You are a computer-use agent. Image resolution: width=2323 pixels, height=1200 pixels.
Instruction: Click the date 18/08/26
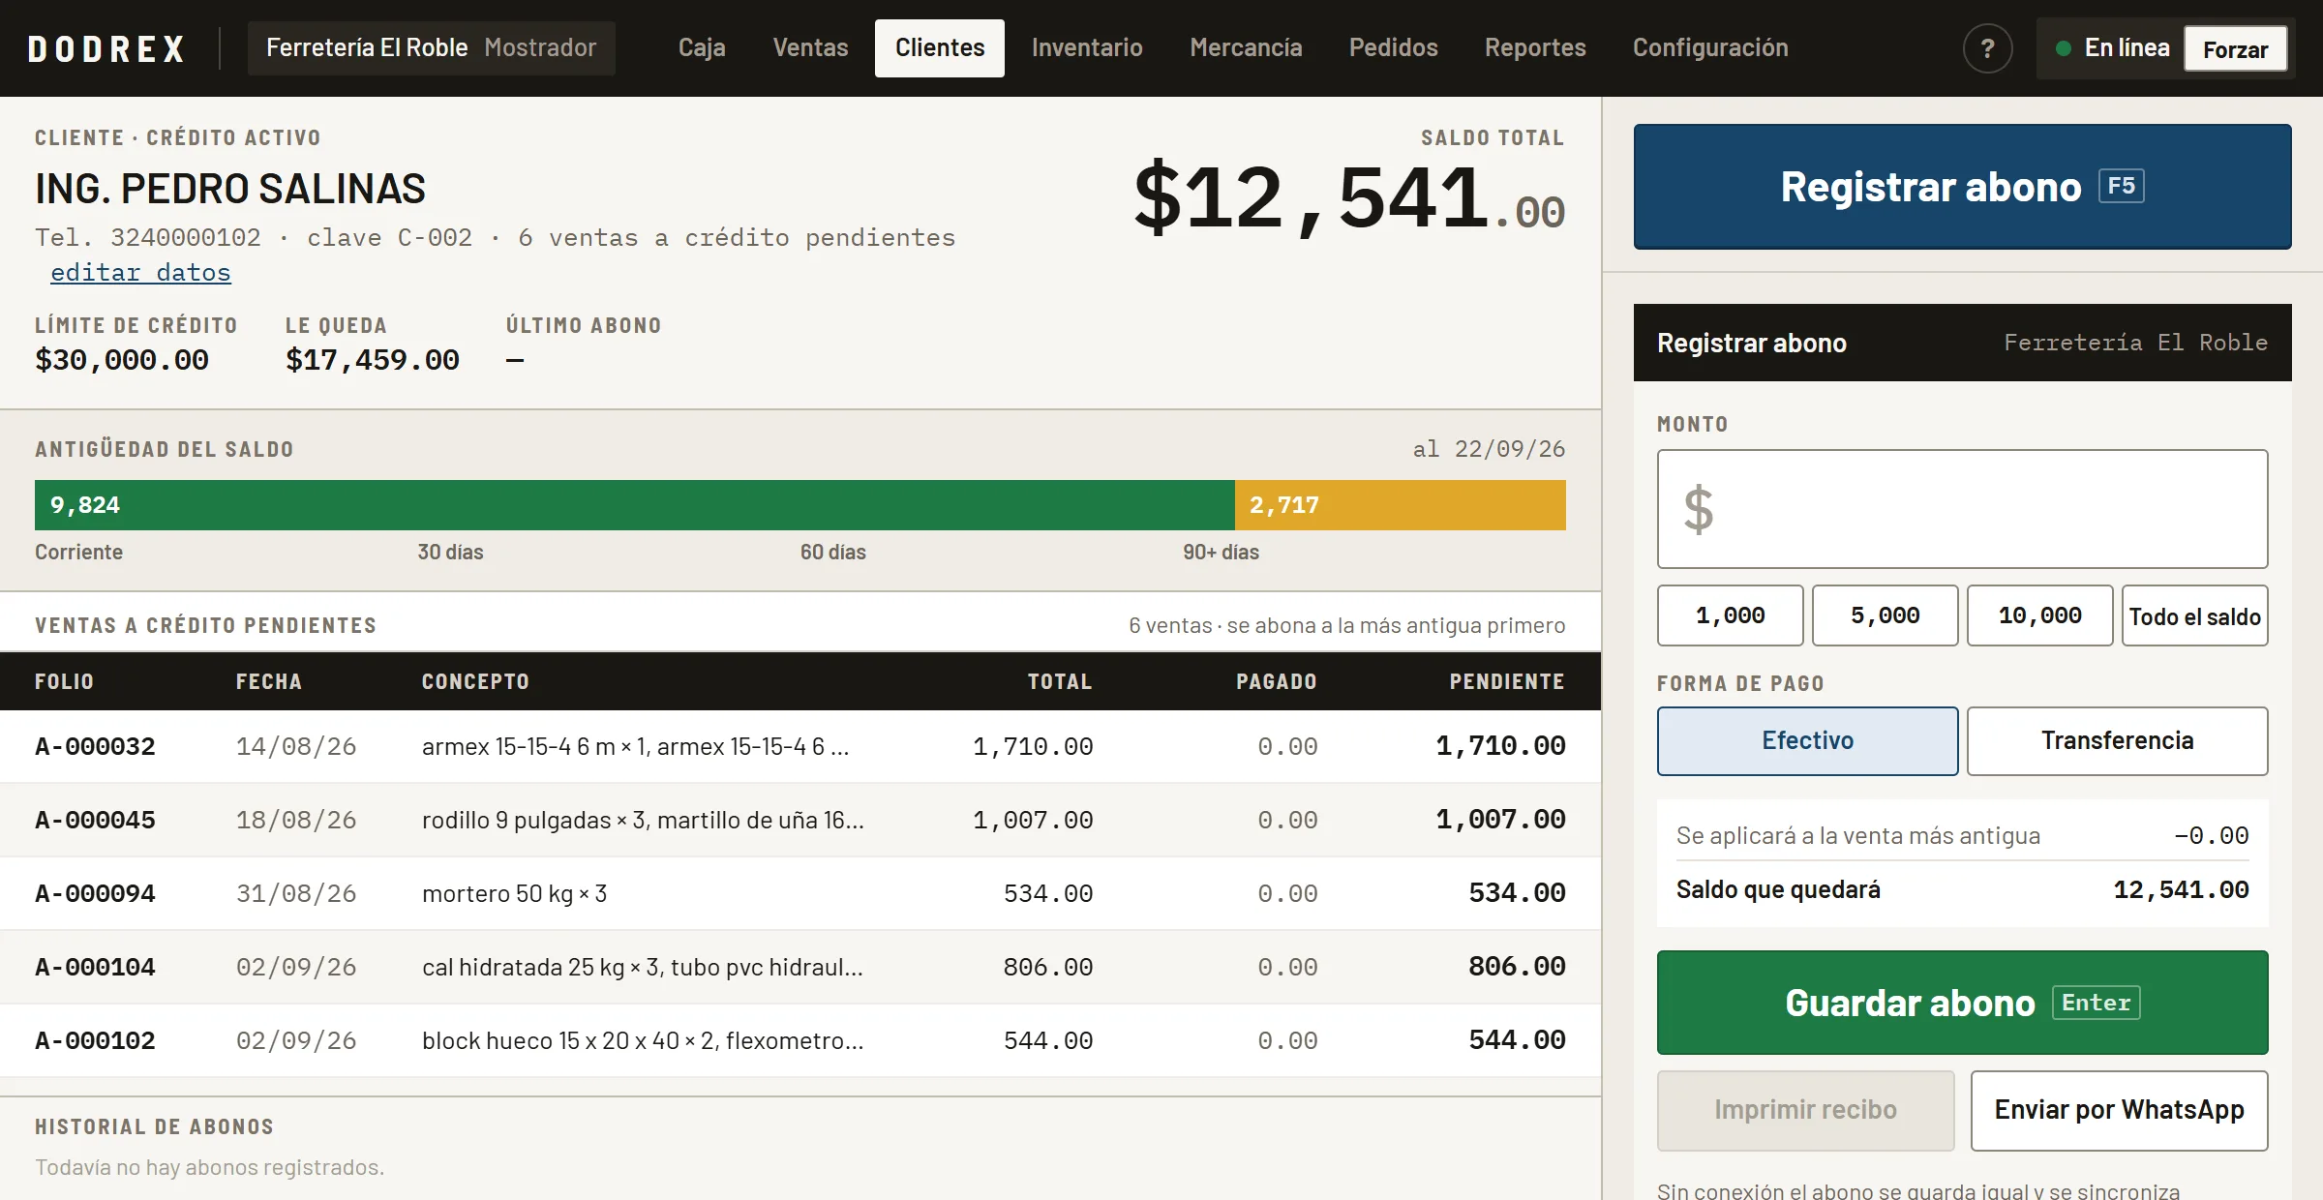tap(296, 820)
